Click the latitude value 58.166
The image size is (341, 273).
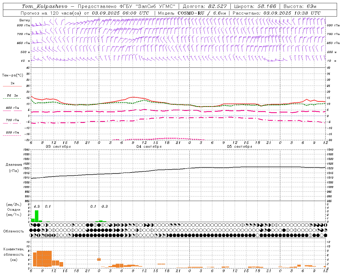pos(267,6)
